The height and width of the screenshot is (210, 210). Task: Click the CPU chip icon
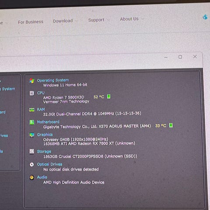32,93
